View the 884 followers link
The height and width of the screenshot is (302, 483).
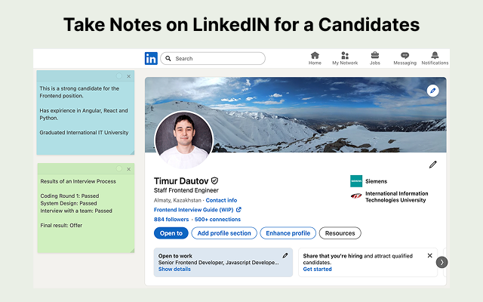(x=171, y=220)
